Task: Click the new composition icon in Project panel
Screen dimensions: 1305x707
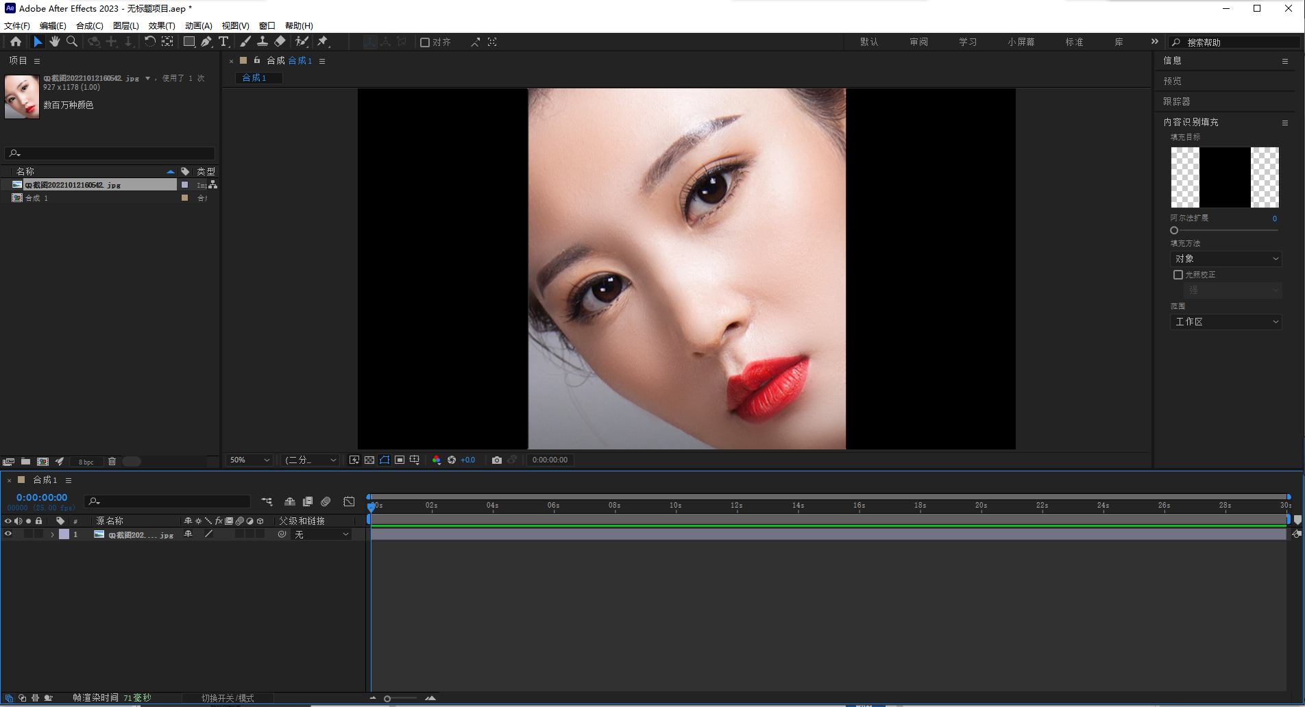Action: pos(42,462)
